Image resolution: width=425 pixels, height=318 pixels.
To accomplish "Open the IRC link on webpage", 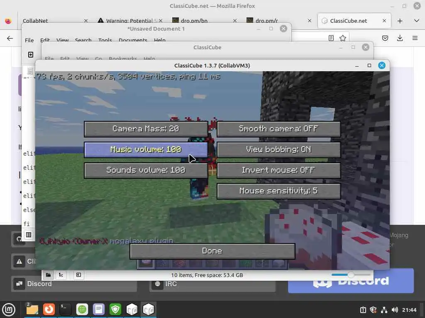I will tap(212, 284).
